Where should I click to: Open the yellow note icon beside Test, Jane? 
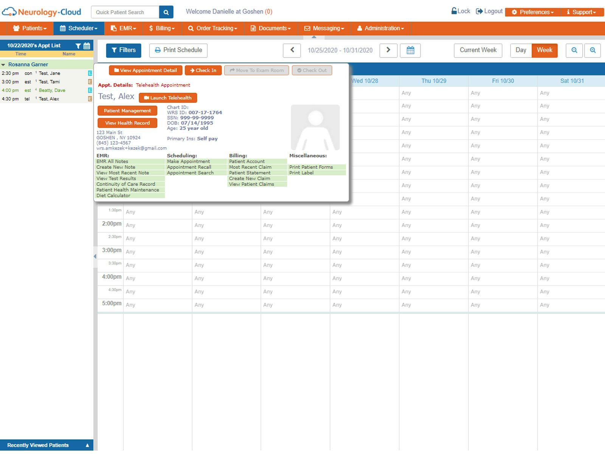[89, 73]
